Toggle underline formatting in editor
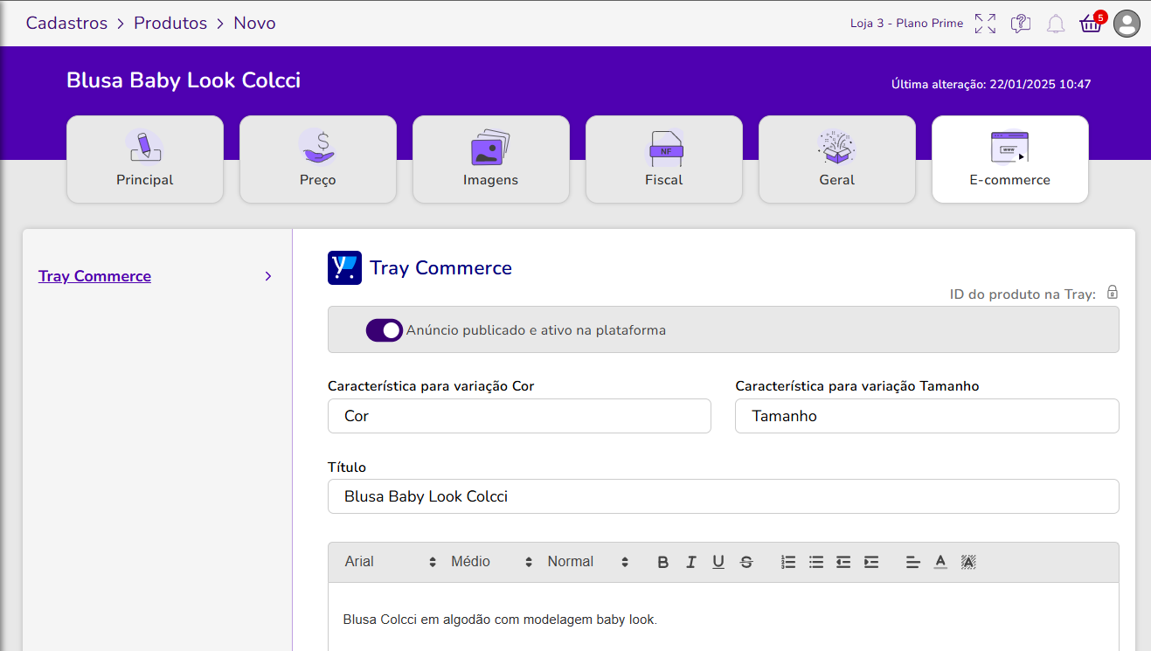 (x=718, y=562)
